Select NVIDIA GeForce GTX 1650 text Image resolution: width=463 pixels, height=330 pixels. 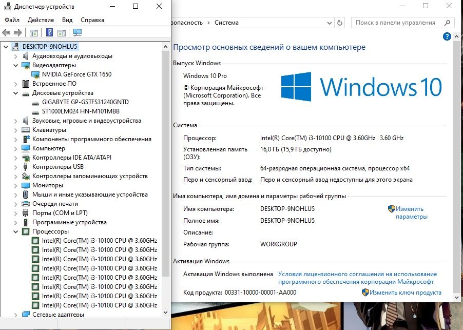77,74
